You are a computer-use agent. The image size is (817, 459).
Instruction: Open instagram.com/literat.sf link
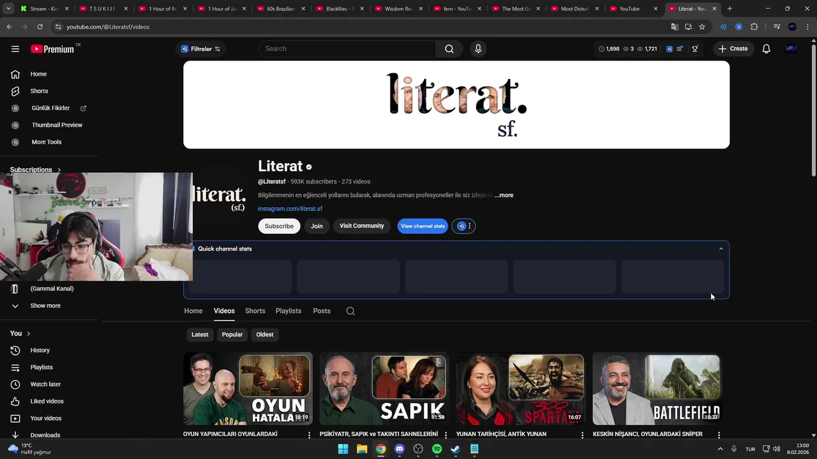290,208
